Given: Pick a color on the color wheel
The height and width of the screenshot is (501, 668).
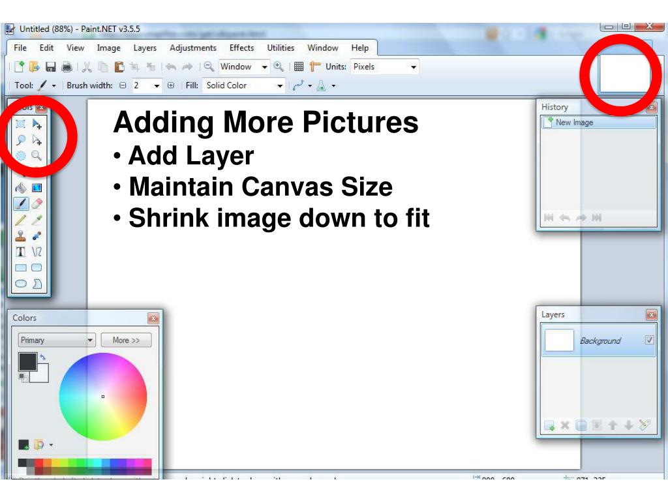Looking at the screenshot, I should tap(102, 397).
